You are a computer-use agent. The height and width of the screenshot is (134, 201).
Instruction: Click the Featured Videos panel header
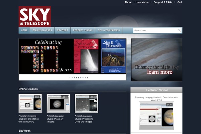(156, 90)
